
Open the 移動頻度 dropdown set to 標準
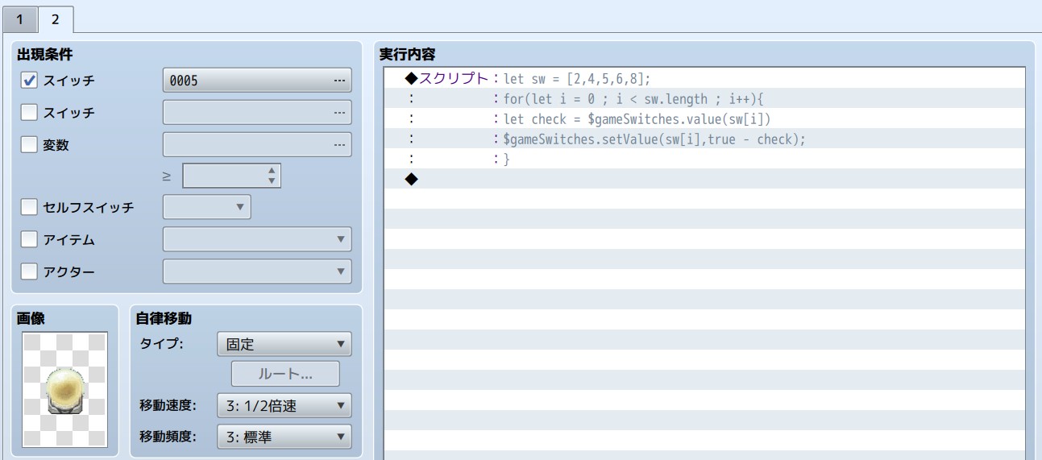[284, 437]
